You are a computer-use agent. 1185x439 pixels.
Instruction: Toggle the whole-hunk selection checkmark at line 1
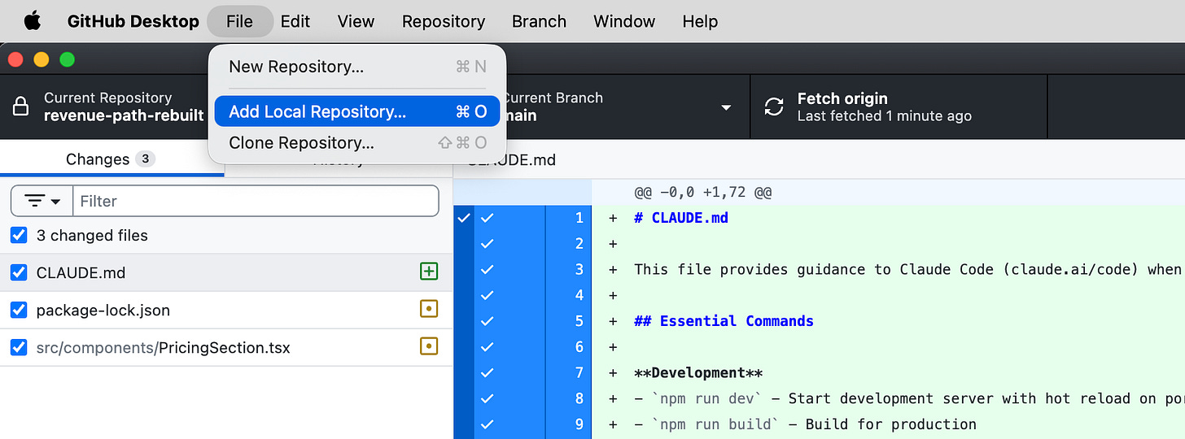(464, 217)
